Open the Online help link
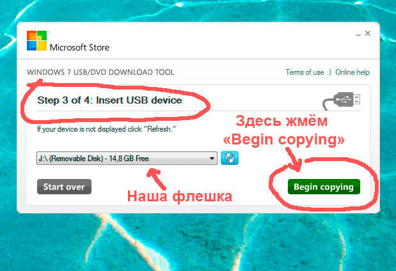Screen dimensions: 396x271 coord(352,72)
